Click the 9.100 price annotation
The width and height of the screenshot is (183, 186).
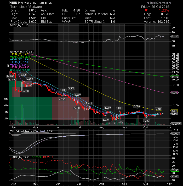tap(30, 79)
